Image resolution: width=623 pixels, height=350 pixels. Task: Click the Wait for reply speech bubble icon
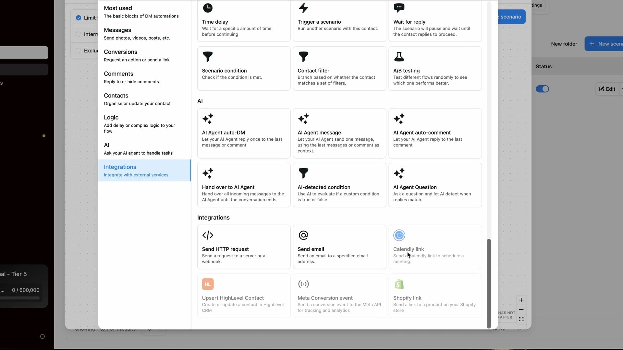pyautogui.click(x=399, y=8)
